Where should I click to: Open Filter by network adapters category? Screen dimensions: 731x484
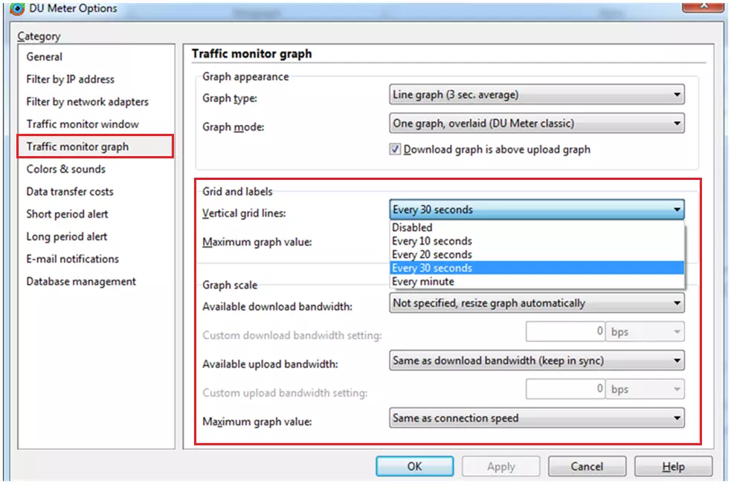87,102
